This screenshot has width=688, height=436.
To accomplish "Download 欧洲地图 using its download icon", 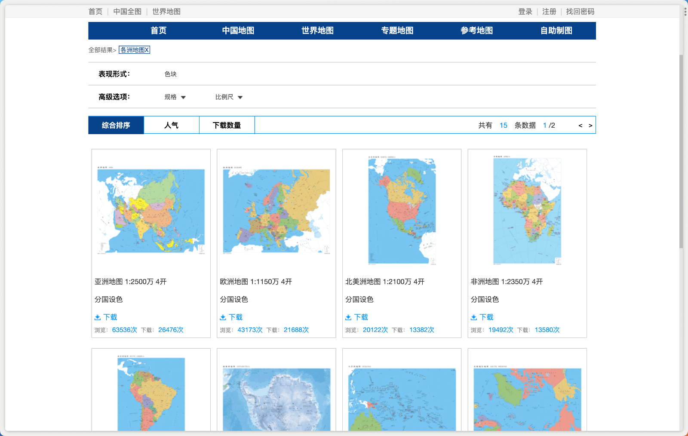I will (223, 317).
